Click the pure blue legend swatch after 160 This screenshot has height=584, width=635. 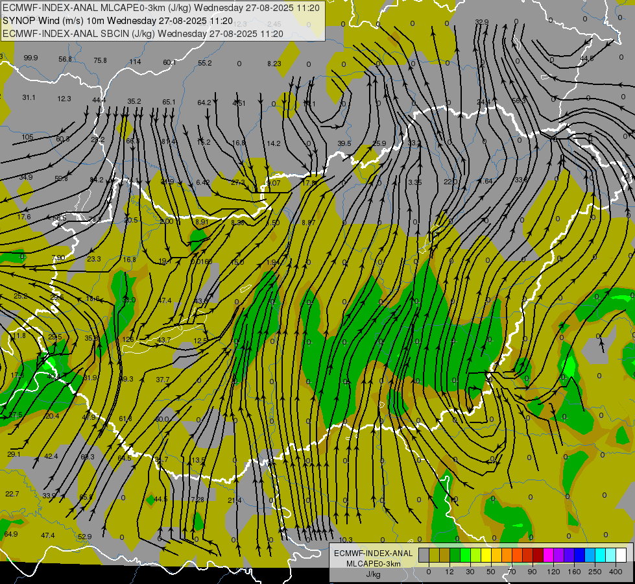(x=580, y=555)
